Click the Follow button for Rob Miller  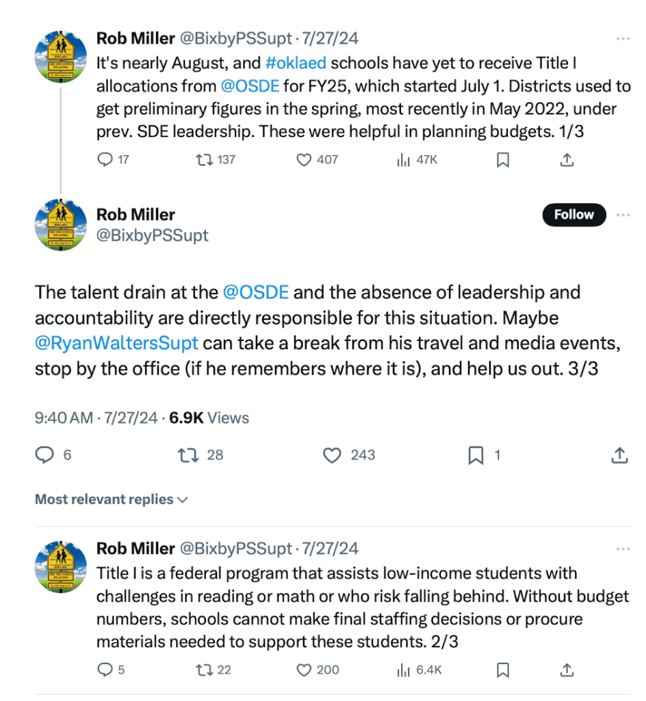point(573,214)
